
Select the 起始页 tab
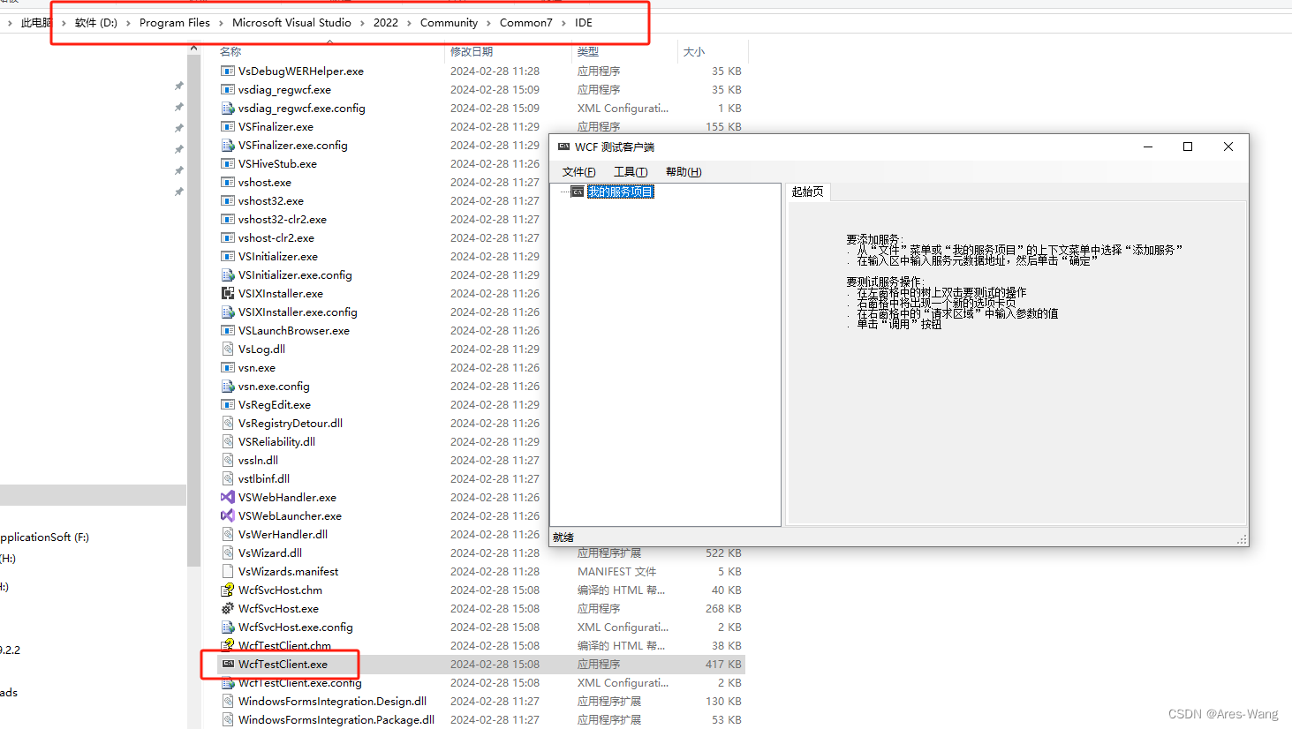[807, 192]
